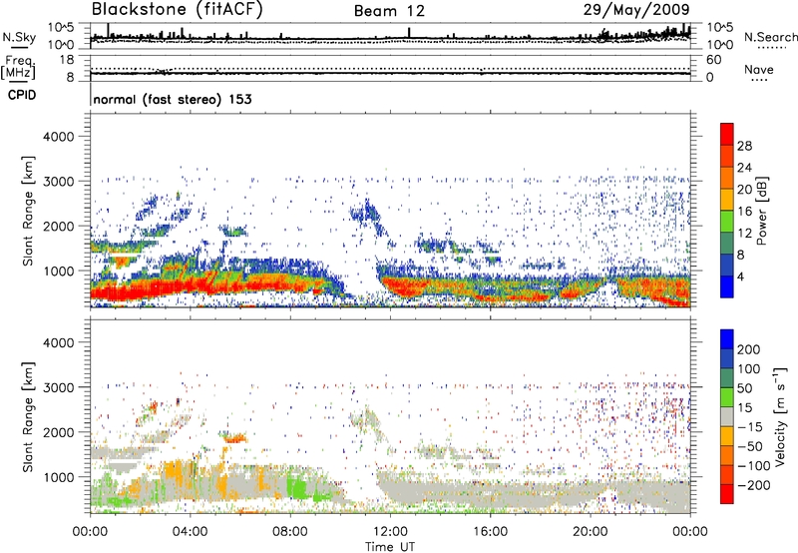Screen dimensions: 798x553
Task: Click the 'Beam 12' header label
Action: coord(389,11)
